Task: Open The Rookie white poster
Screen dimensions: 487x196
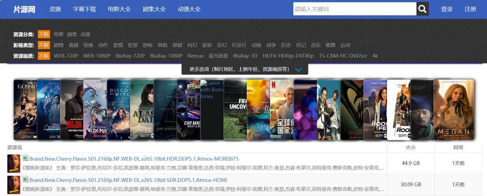Action: (399, 110)
